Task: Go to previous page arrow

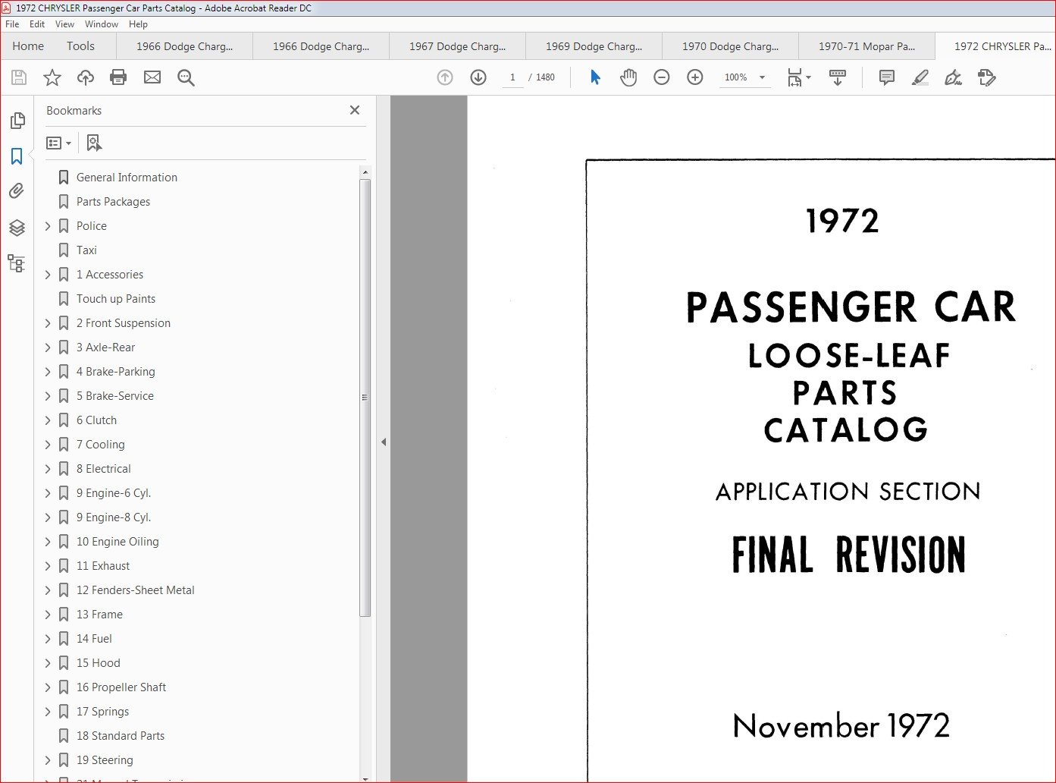Action: point(445,77)
